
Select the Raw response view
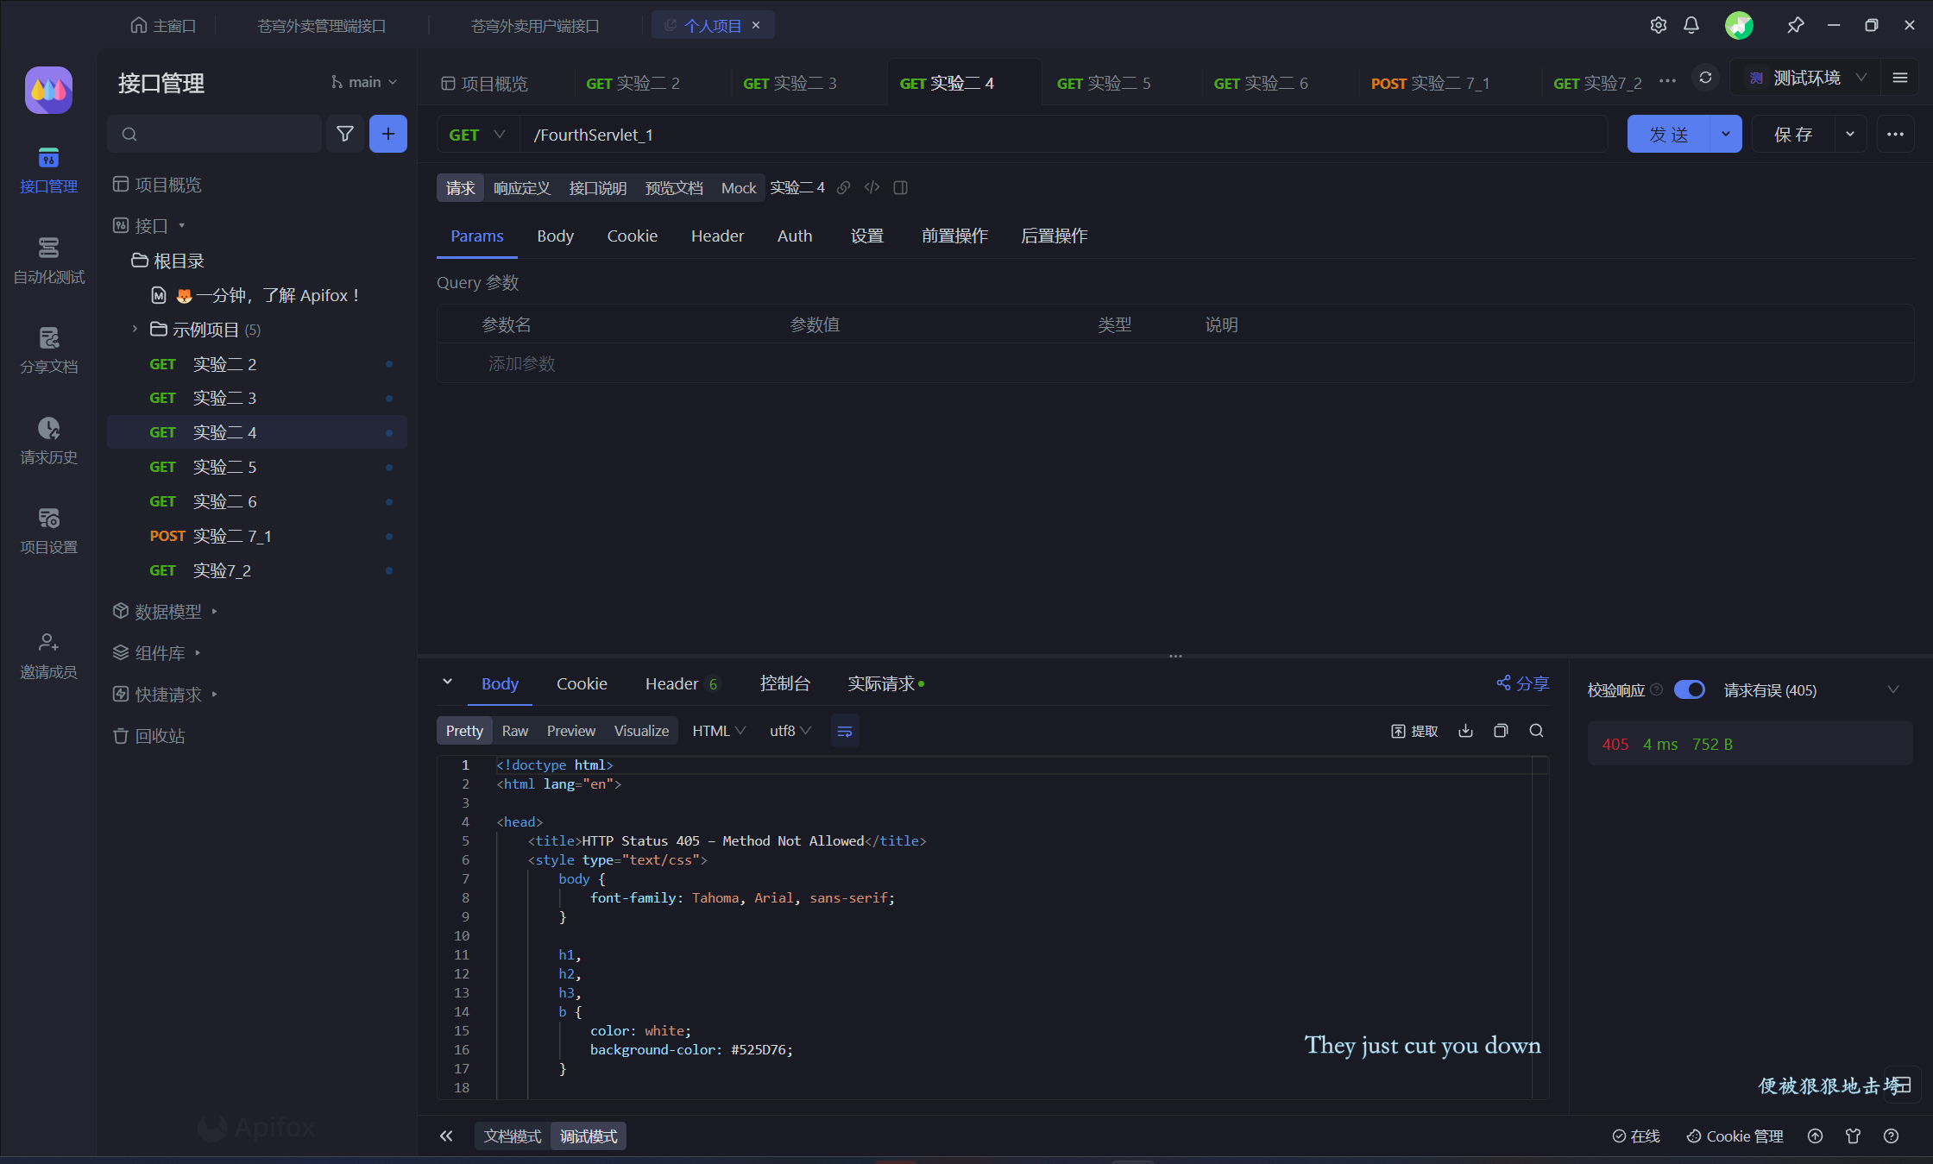[515, 731]
